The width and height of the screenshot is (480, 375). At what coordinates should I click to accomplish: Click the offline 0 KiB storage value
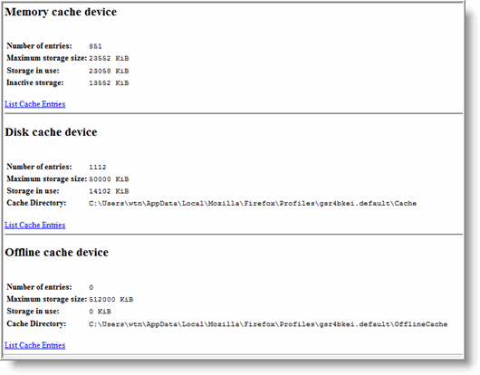[100, 312]
